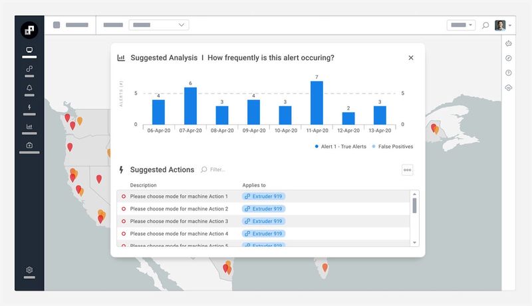This screenshot has height=306, width=532.
Task: Click the Applies to column header
Action: [254, 185]
